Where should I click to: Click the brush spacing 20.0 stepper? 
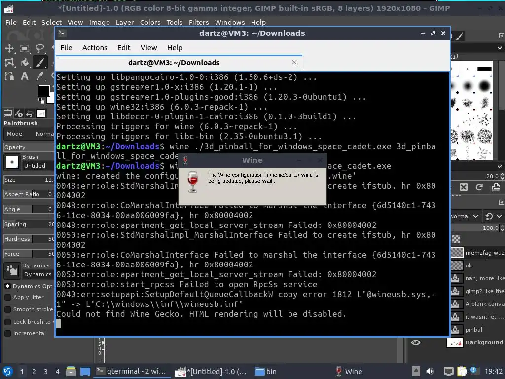[x=502, y=176]
